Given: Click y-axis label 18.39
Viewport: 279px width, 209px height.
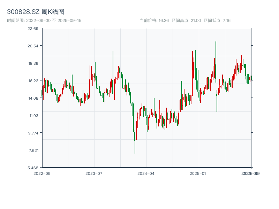Looking at the screenshot, I should click(33, 63).
